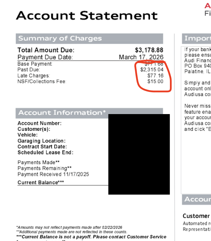This screenshot has height=241, width=211.
Task: Select the Total Amount Due label
Action: click(46, 50)
